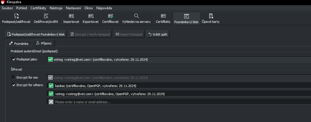Open the Čipové karty view
Viewport: 311px width, 122px height.
coord(211,19)
